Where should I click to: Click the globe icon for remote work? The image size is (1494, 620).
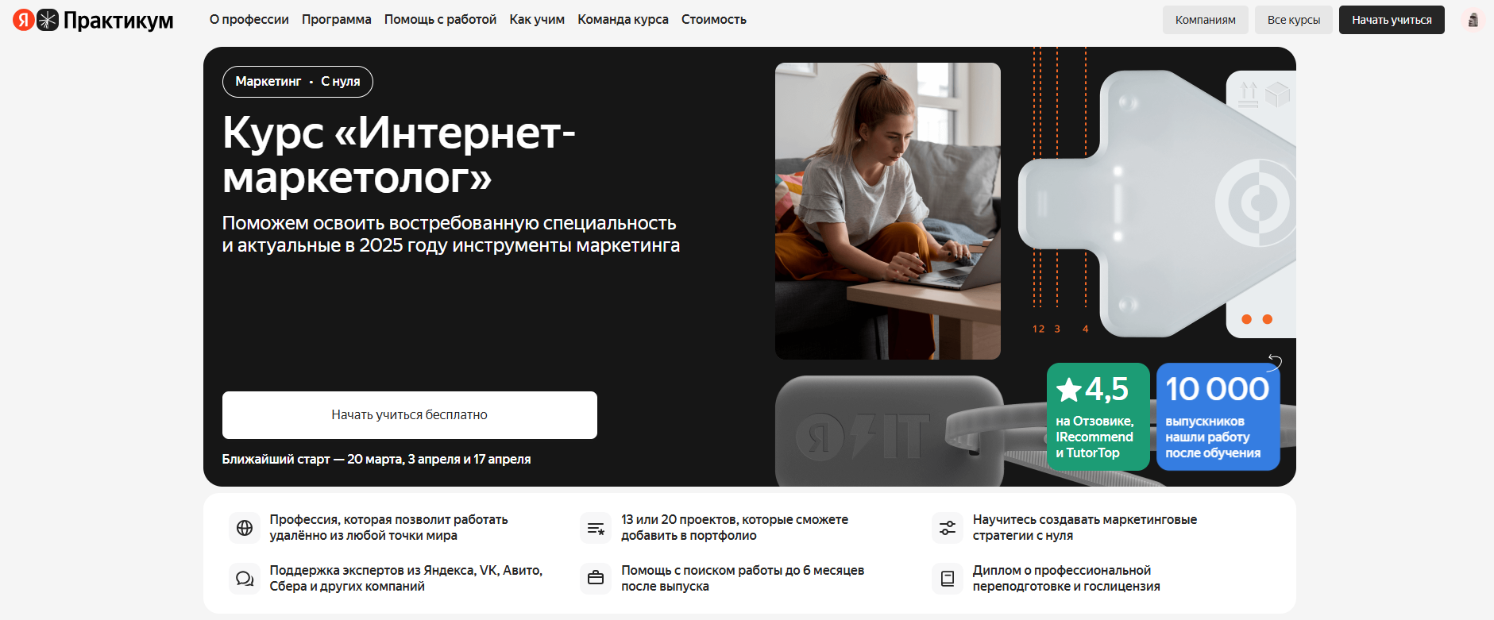pos(245,528)
